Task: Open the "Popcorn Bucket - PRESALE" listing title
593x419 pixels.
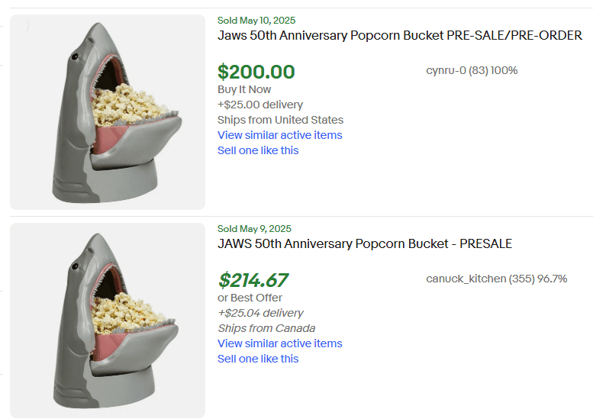Action: 364,244
